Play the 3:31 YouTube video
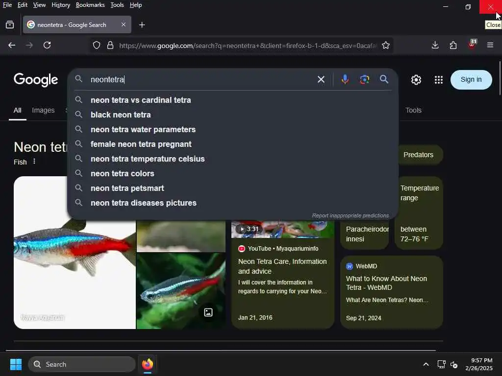Image resolution: width=502 pixels, height=376 pixels. coord(283,229)
